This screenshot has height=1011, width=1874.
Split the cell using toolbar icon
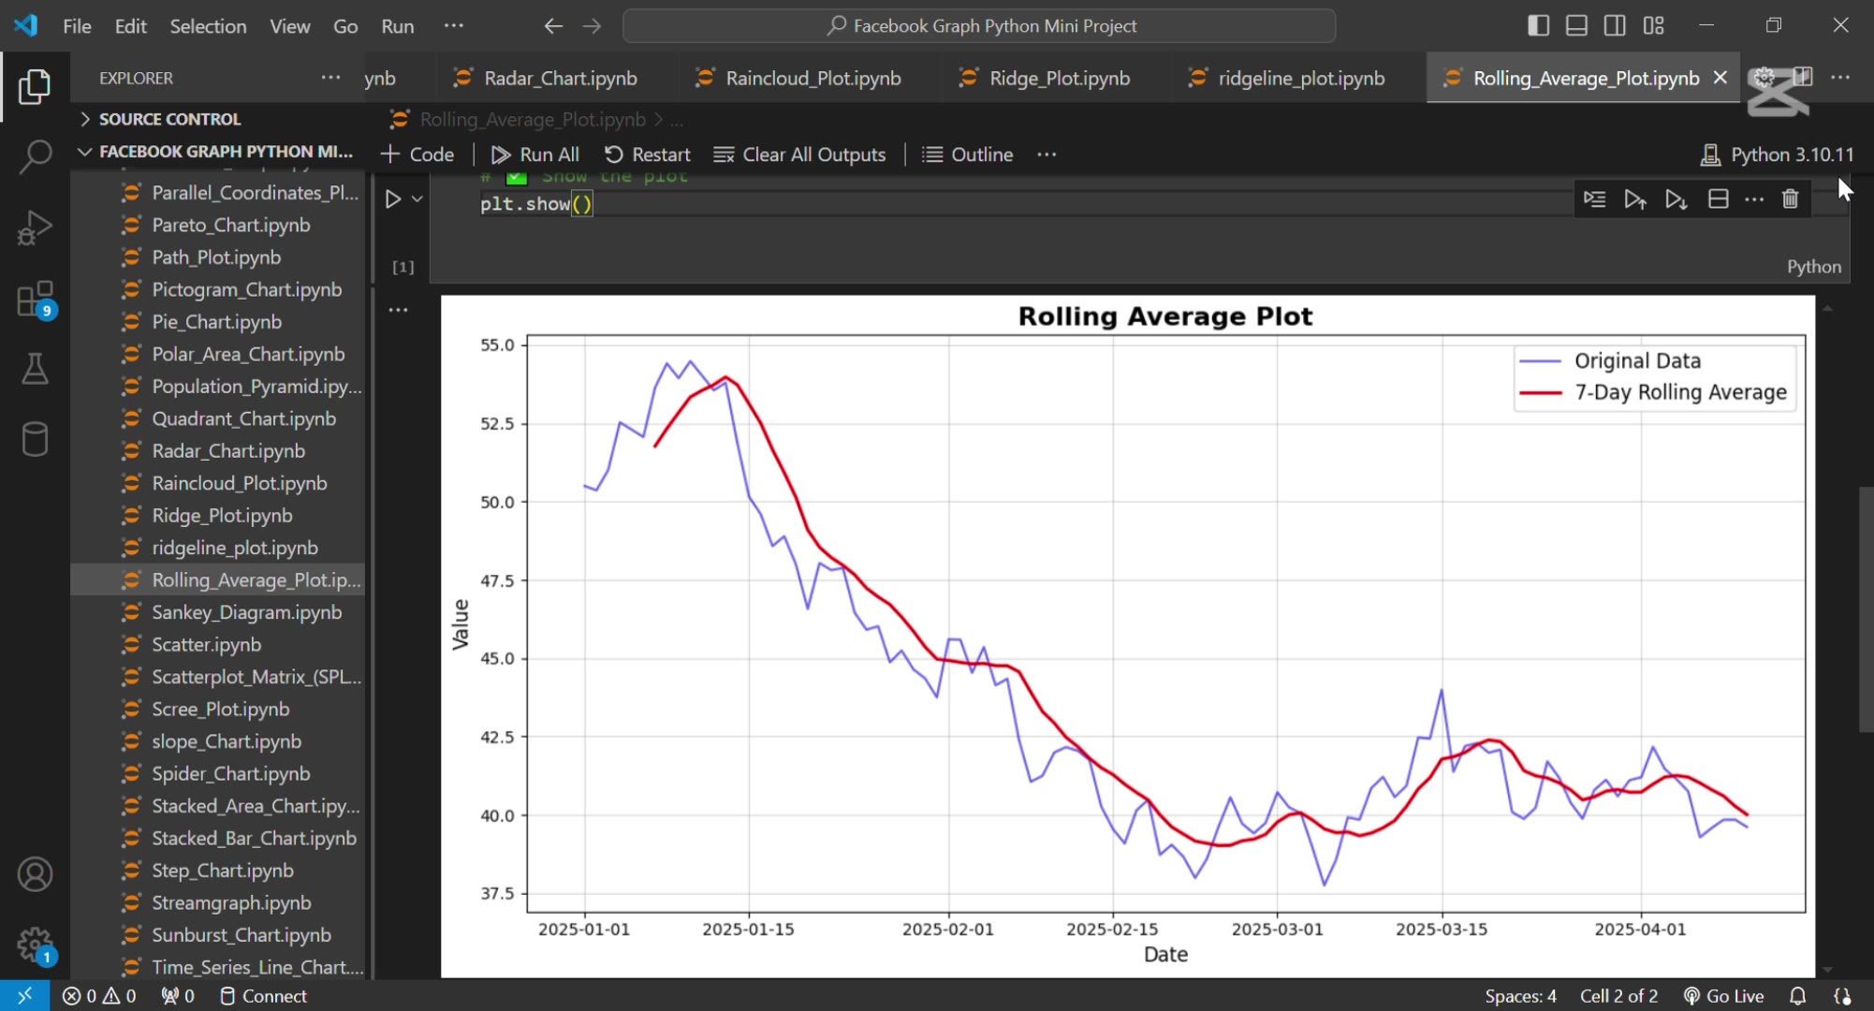[1718, 199]
